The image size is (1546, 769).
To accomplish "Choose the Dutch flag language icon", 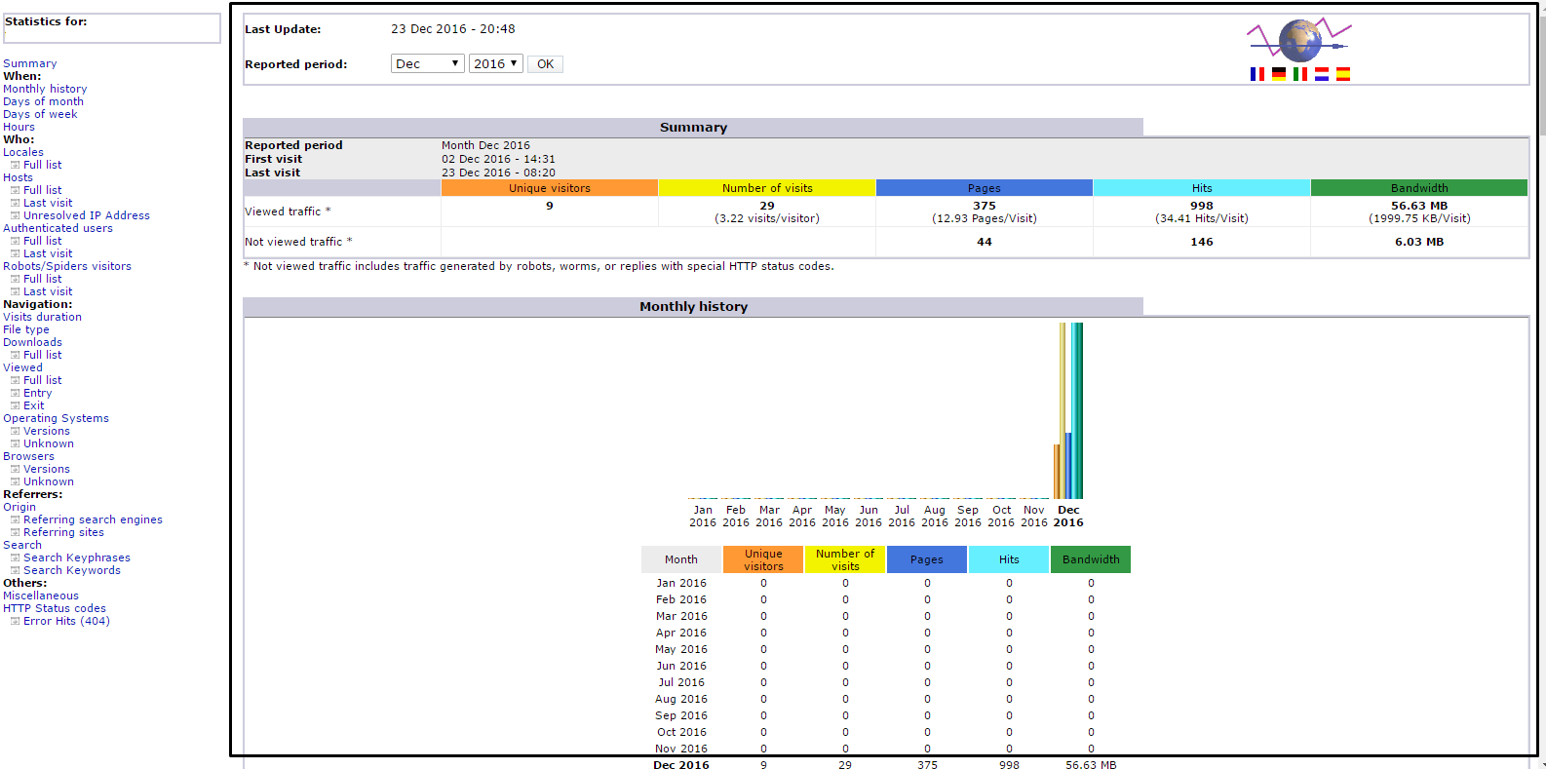I will click(1321, 74).
